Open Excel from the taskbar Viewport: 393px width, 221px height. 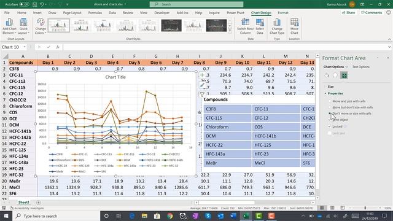(x=246, y=215)
